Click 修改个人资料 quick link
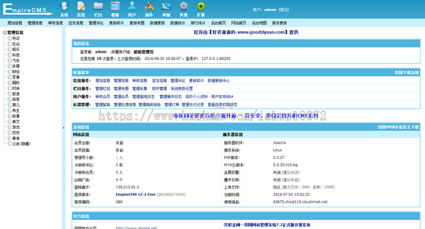 [197, 97]
